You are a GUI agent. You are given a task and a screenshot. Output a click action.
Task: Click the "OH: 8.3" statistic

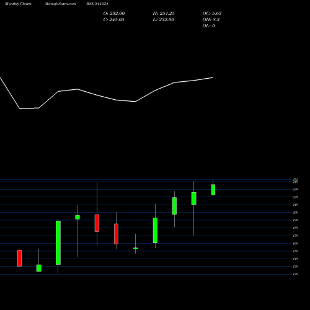click(211, 19)
